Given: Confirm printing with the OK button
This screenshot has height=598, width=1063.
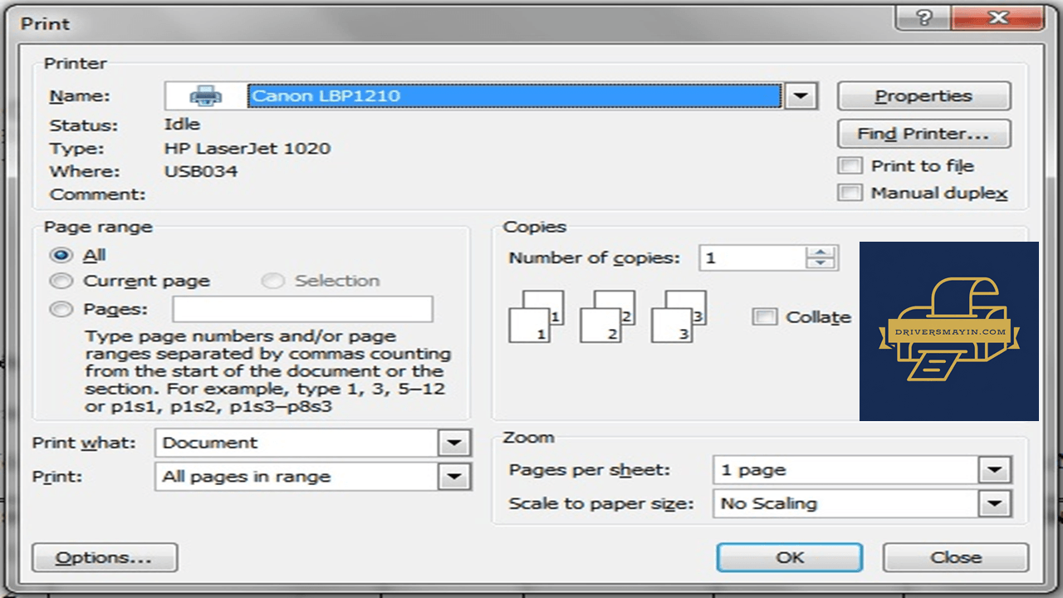Looking at the screenshot, I should click(790, 558).
